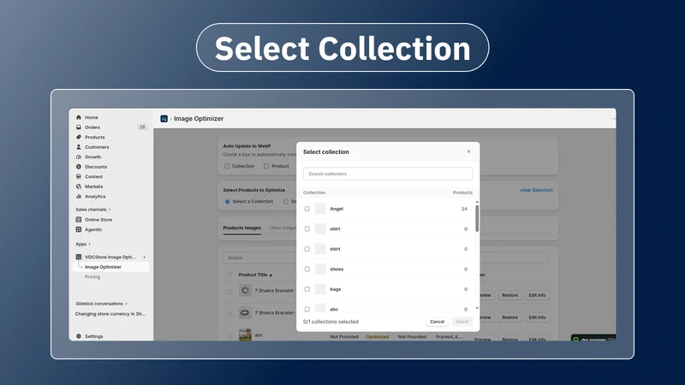Click the bags collection name
This screenshot has width=685, height=385.
pos(336,289)
